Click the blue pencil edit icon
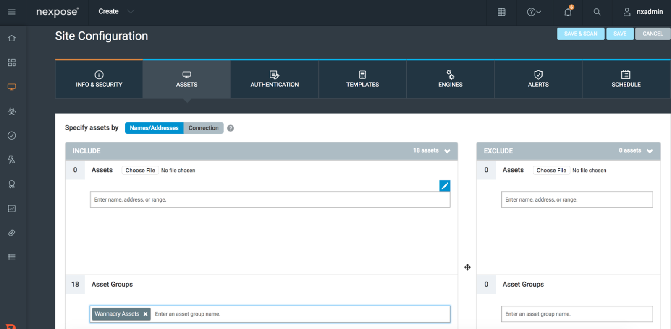 pyautogui.click(x=445, y=186)
